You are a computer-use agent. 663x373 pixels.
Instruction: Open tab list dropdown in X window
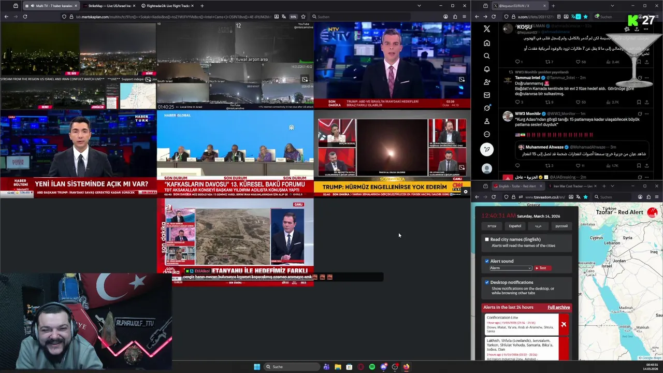coord(612,6)
